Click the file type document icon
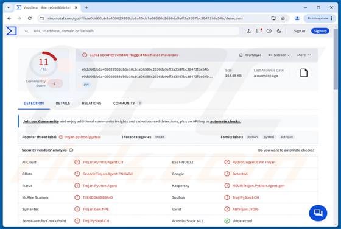The height and width of the screenshot is (229, 341). [304, 73]
